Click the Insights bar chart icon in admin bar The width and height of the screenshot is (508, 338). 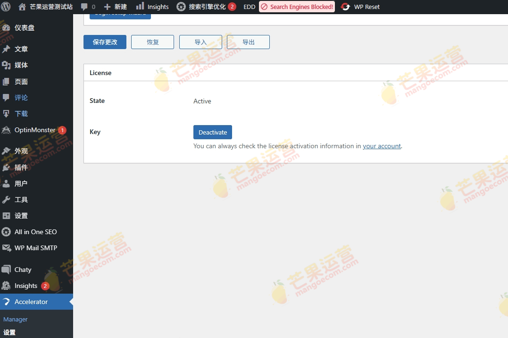[x=140, y=7]
